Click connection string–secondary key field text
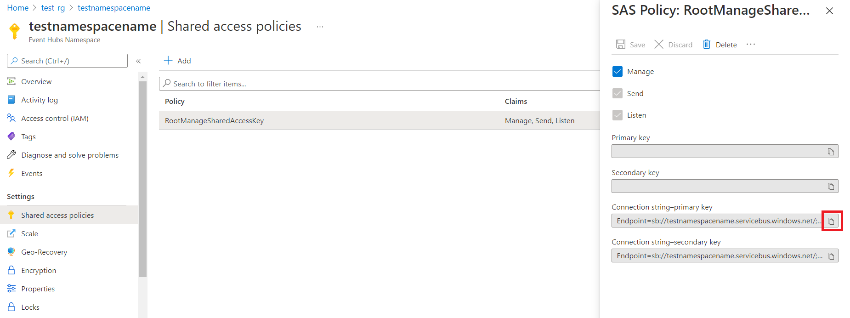This screenshot has height=318, width=850. point(720,256)
